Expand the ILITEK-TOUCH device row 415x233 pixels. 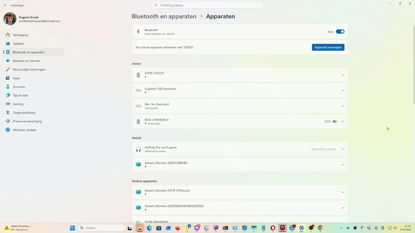(343, 75)
